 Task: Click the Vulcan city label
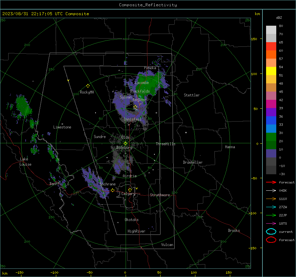pyautogui.click(x=167, y=245)
